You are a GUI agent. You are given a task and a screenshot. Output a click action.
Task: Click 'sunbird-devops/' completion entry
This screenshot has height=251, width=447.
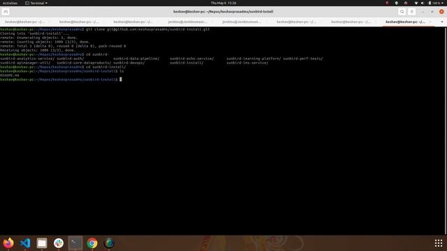click(x=129, y=63)
